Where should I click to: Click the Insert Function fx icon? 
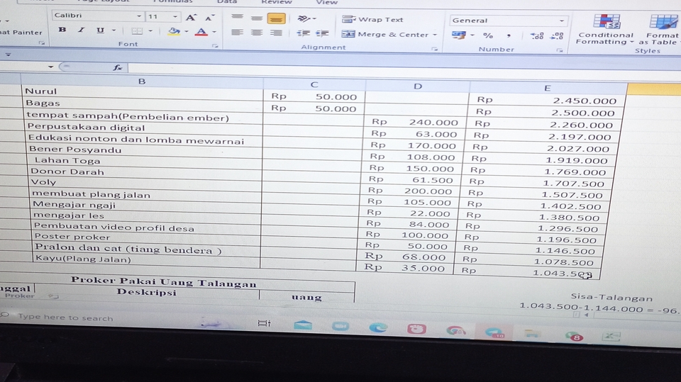tap(117, 67)
